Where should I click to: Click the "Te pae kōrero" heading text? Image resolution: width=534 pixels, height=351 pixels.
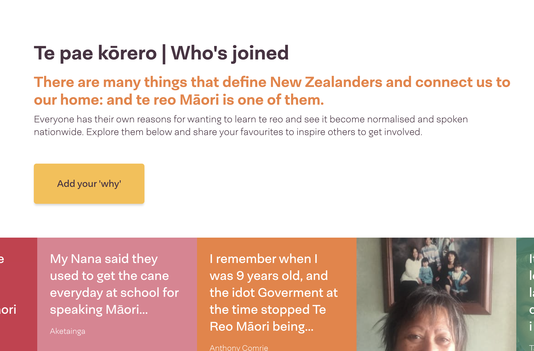tap(95, 53)
